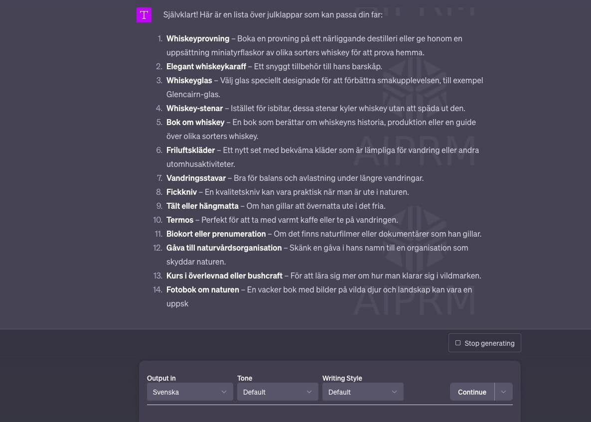Click the Fickkniv list entry

tap(182, 192)
